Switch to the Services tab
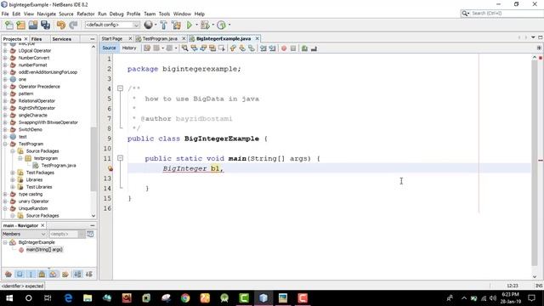544x306 pixels. (x=62, y=39)
